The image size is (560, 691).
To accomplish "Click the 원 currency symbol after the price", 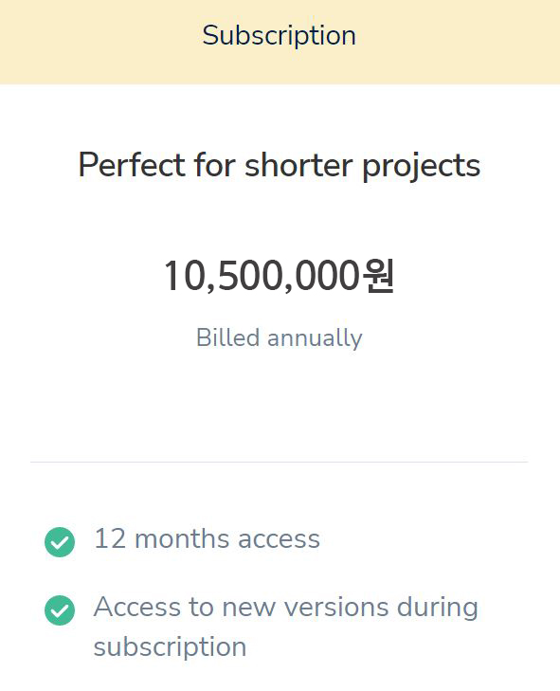I will 378,276.
